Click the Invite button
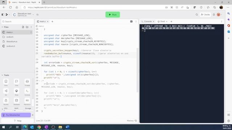The image size is (232, 130). coord(205,14)
